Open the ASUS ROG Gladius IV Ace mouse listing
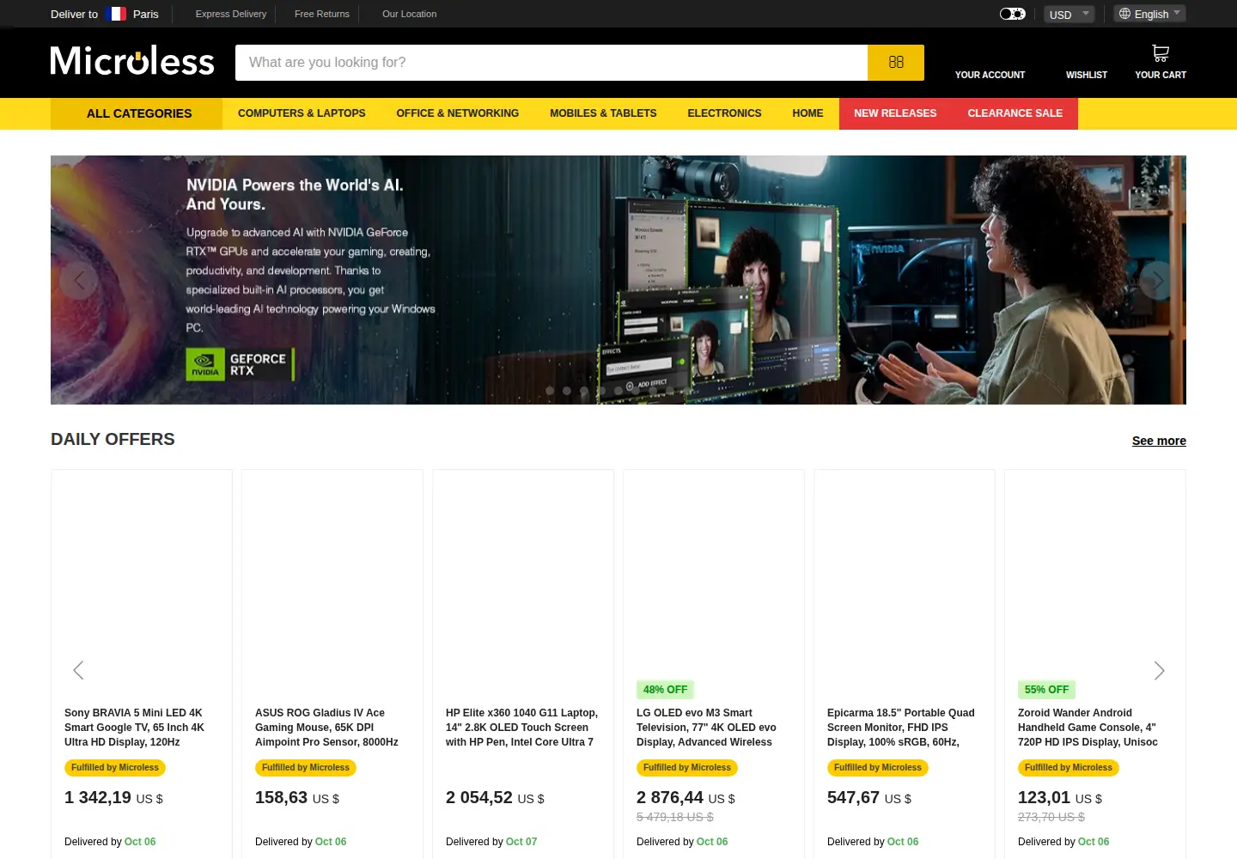Screen dimensions: 1237x859 (x=326, y=728)
